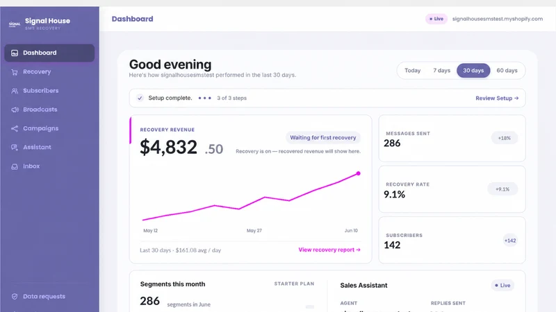Screen dimensions: 556x312
Task: Click the May 27 chart axis label
Action: click(254, 231)
